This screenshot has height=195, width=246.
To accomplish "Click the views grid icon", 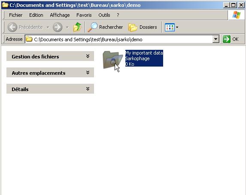I will 170,27.
